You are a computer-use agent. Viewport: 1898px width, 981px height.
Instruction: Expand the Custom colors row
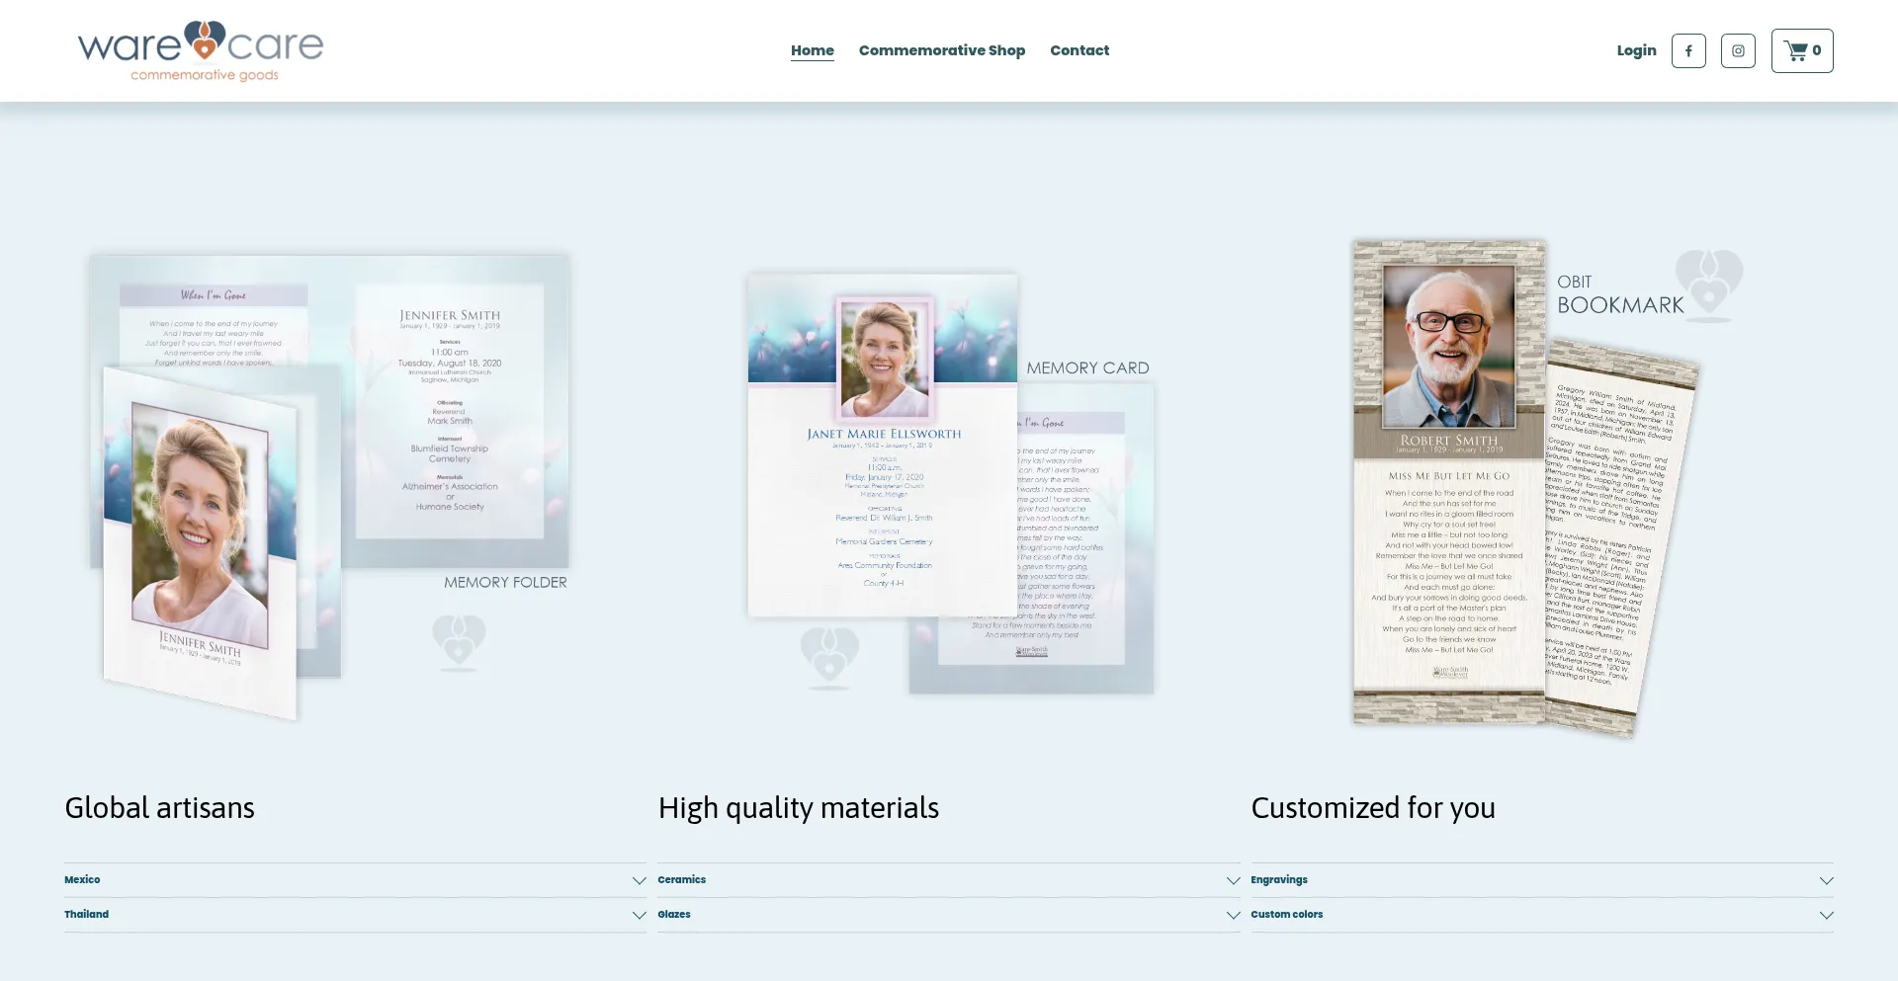(x=1541, y=915)
